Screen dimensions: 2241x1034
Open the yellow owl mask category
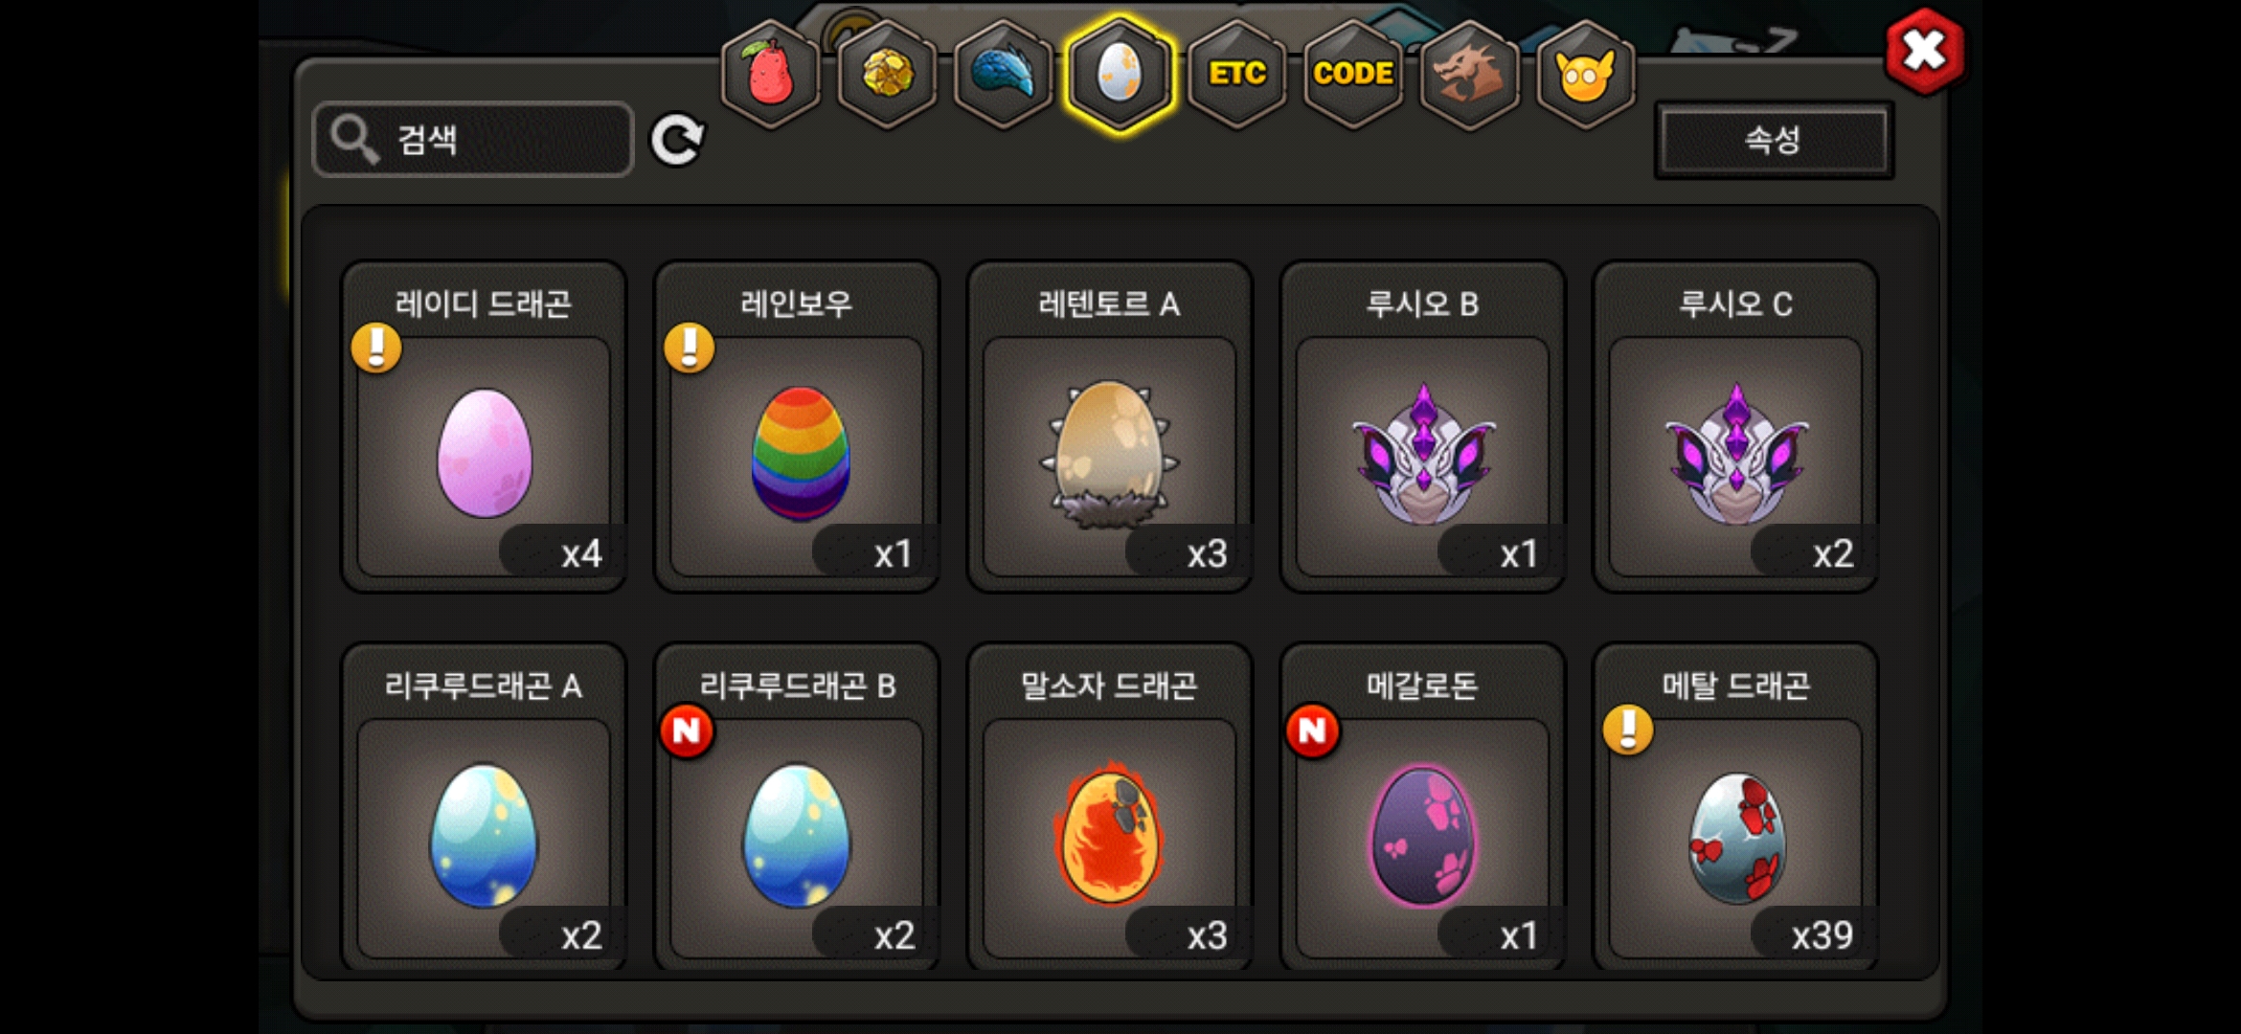(x=1585, y=74)
